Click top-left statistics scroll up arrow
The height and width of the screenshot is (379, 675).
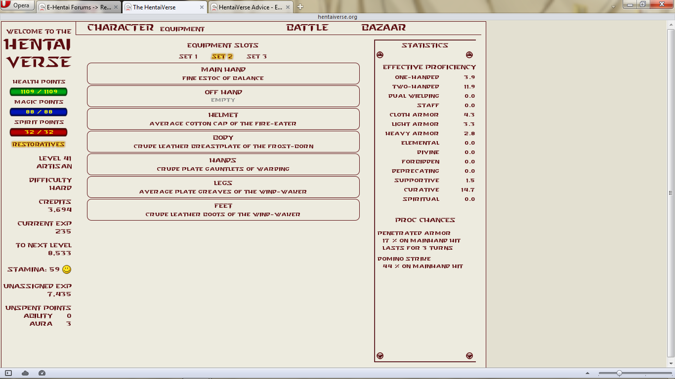380,55
